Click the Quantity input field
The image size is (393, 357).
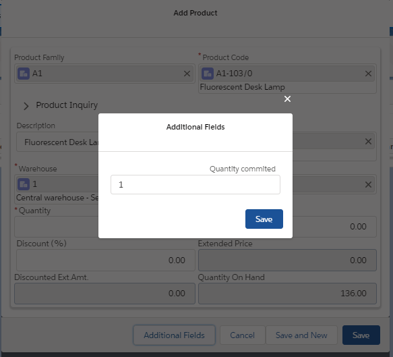pyautogui.click(x=57, y=227)
